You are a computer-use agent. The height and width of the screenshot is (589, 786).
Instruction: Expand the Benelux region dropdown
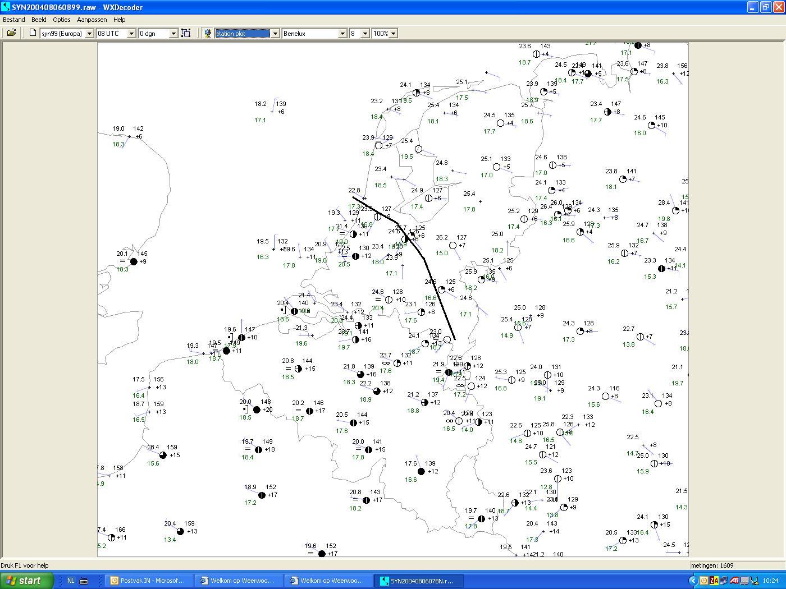342,34
